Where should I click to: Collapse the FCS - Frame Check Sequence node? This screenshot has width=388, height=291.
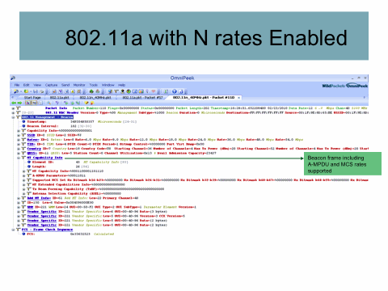13,230
